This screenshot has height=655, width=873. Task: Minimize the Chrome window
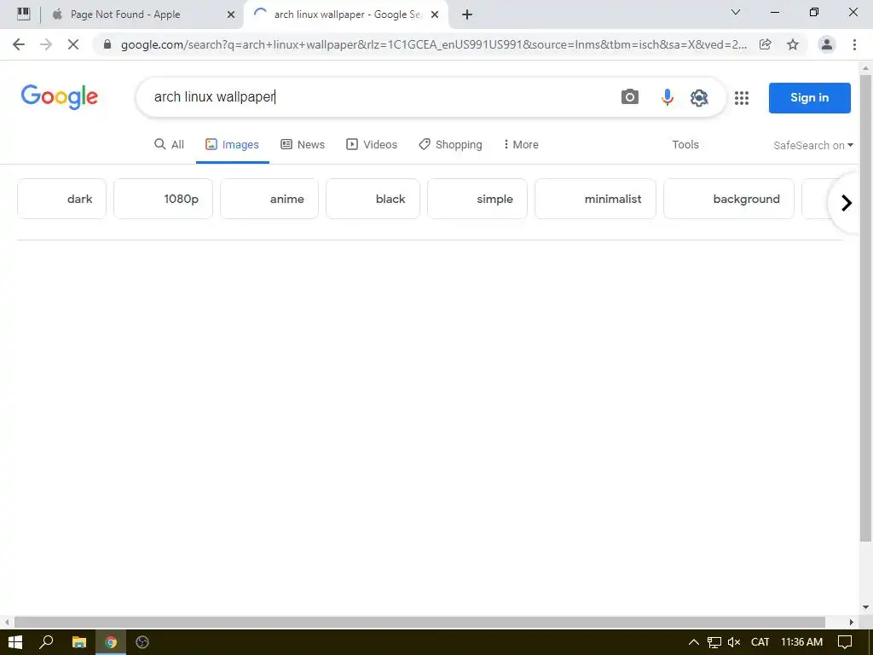[775, 12]
